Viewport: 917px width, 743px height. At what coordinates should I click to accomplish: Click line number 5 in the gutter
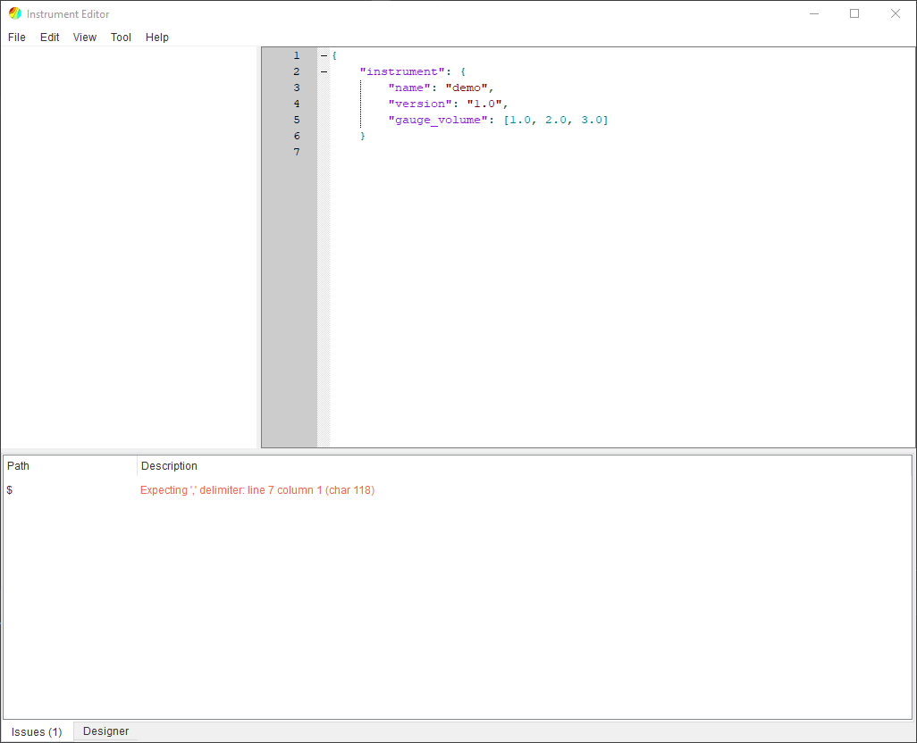tap(297, 120)
